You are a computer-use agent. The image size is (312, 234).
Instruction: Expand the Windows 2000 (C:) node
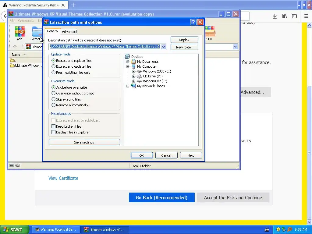(133, 71)
